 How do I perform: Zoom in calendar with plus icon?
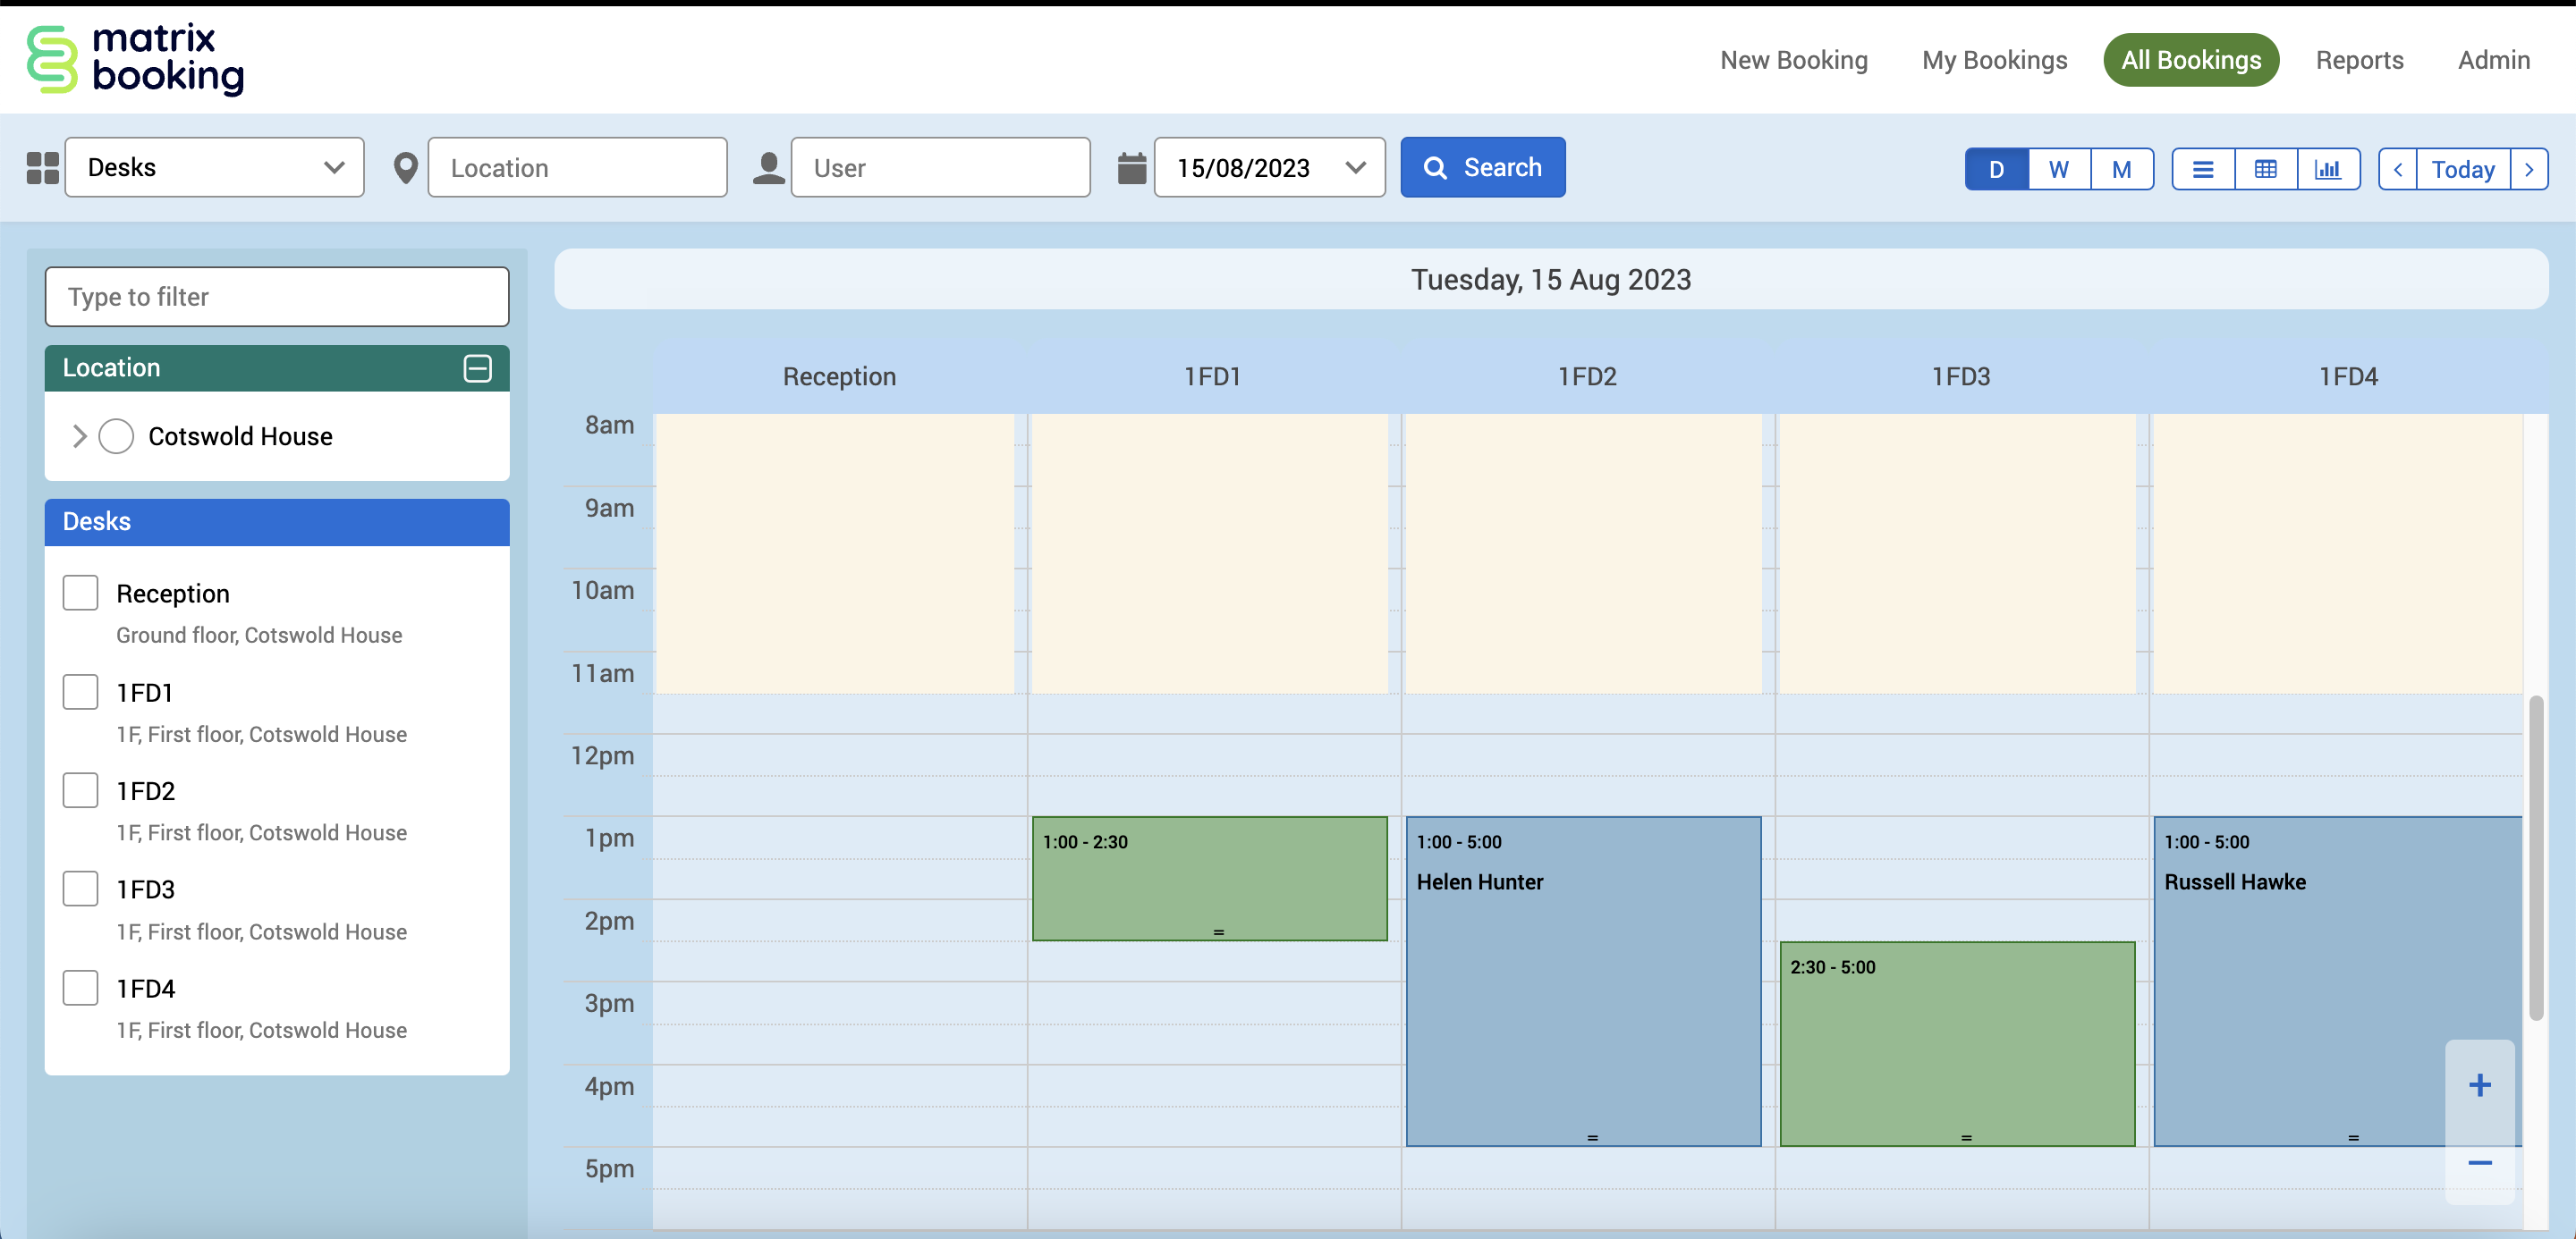click(2479, 1085)
